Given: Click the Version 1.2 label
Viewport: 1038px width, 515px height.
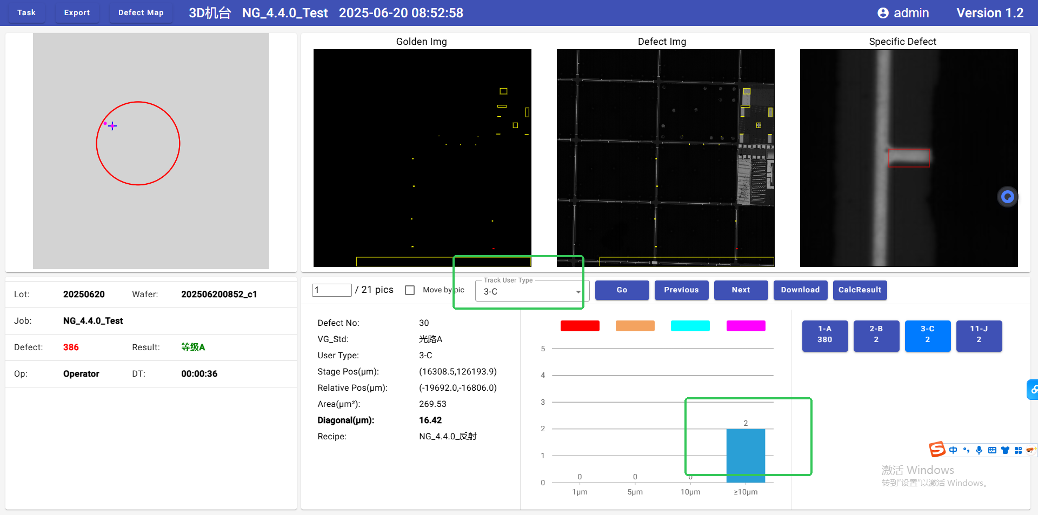Looking at the screenshot, I should [990, 13].
